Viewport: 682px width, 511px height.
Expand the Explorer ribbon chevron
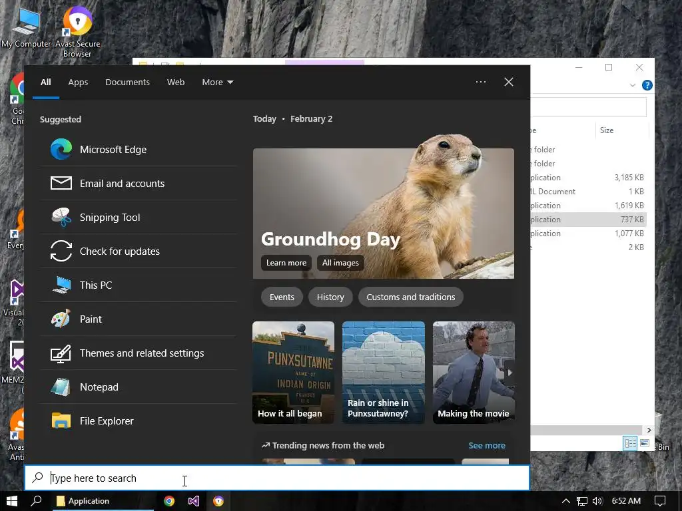(x=633, y=85)
